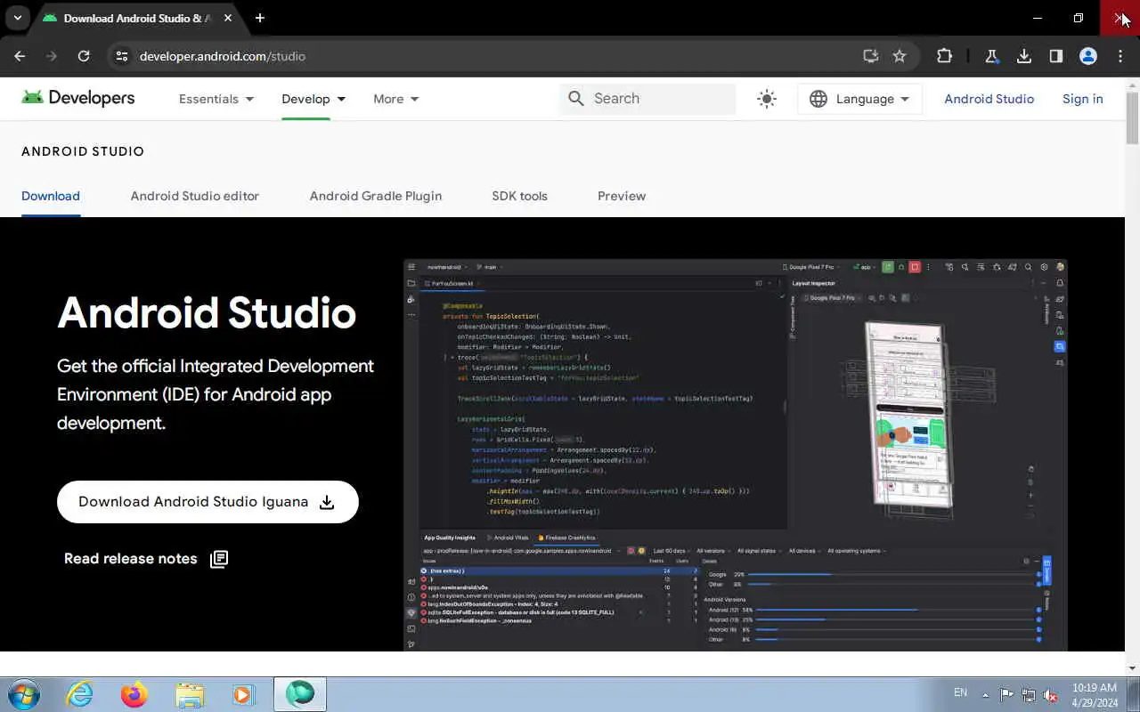Open Chrome three-dot menu
The width and height of the screenshot is (1140, 712).
pos(1120,56)
